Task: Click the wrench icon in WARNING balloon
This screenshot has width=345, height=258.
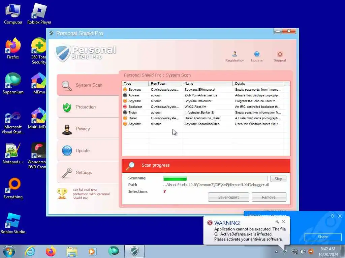Action: click(x=277, y=222)
